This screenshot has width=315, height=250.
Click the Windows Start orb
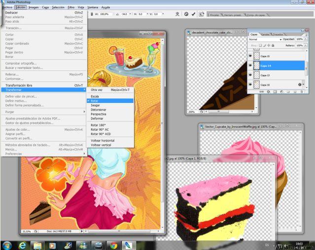[x=6, y=246]
